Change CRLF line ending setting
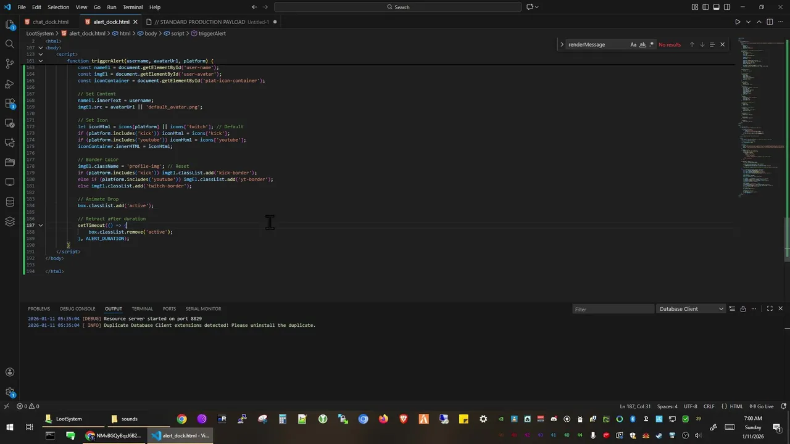The height and width of the screenshot is (444, 790). pyautogui.click(x=709, y=406)
